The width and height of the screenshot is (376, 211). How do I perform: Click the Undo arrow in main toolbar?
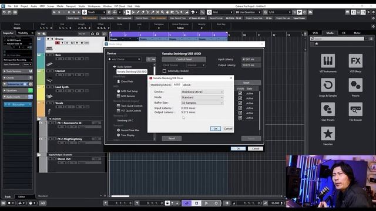[4, 12]
